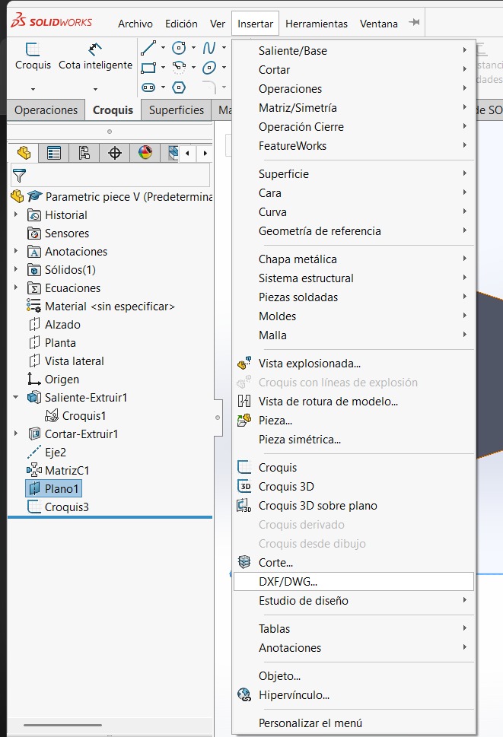Expand the Anotaciones tree node

(16, 251)
